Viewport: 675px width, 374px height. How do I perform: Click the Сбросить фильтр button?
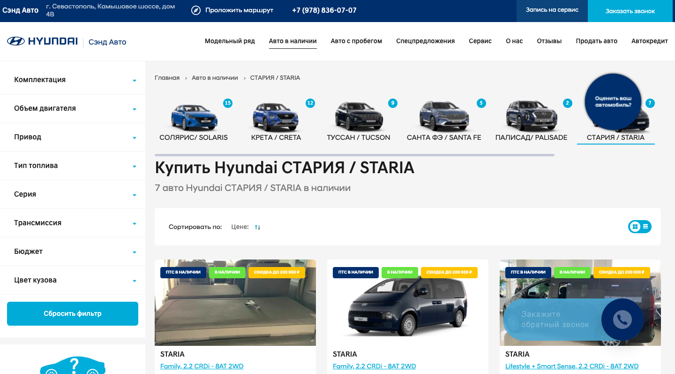[x=73, y=313]
